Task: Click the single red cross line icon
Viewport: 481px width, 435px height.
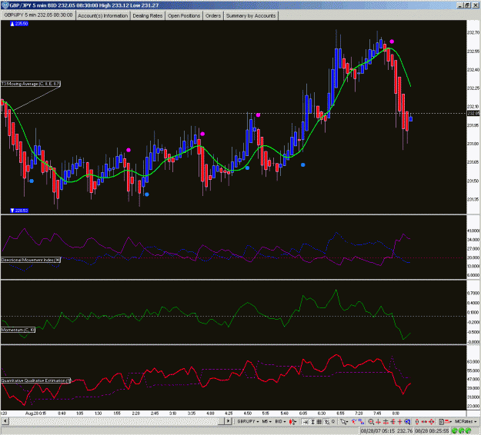Action: tap(399, 422)
